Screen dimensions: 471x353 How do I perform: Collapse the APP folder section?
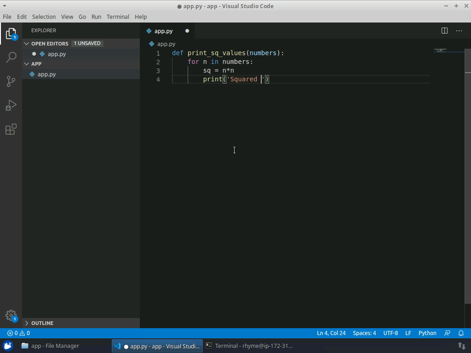tap(27, 64)
